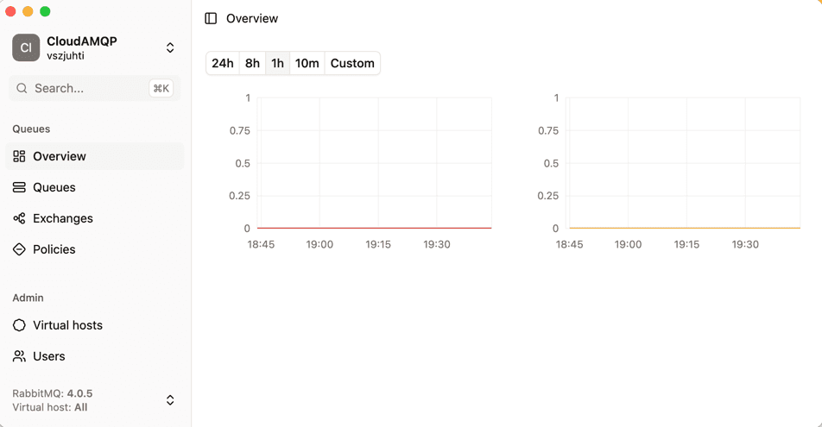Choose the 10m time range
This screenshot has width=822, height=427.
(307, 63)
